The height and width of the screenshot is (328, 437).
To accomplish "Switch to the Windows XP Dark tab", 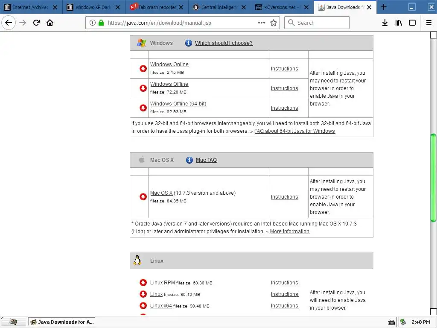I will pyautogui.click(x=93, y=7).
